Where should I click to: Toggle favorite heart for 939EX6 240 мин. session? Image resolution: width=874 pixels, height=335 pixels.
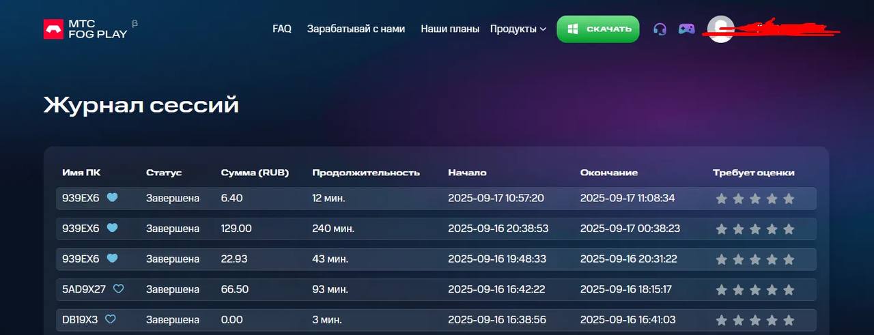112,228
